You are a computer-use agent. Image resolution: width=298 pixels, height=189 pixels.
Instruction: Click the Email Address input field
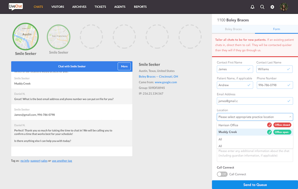[x=255, y=101]
